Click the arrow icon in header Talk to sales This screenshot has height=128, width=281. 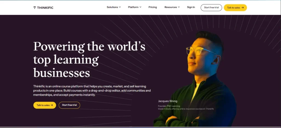[243, 8]
